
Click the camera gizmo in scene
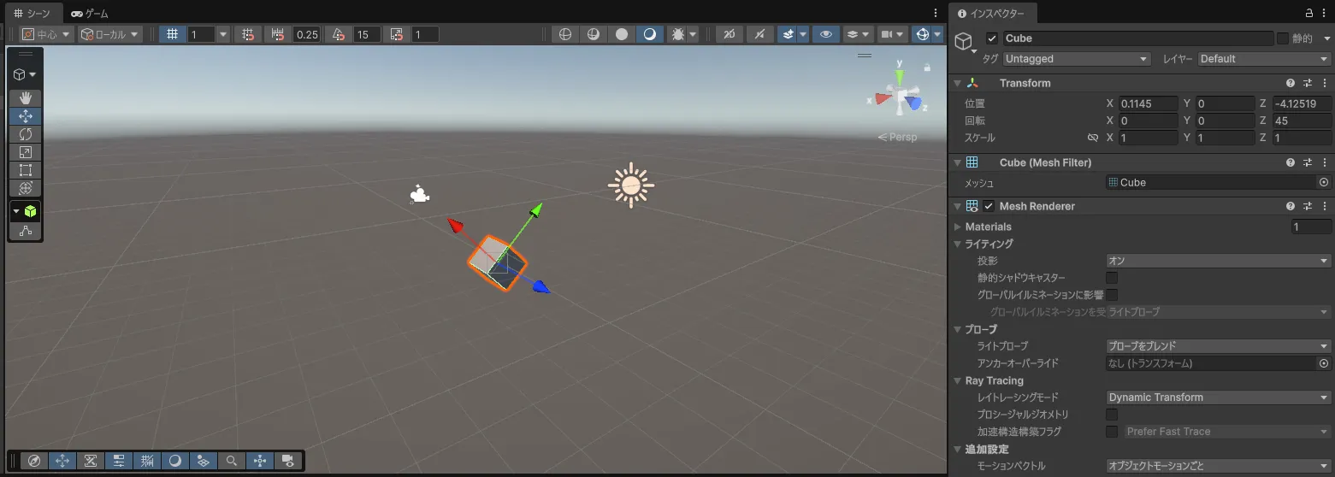pyautogui.click(x=419, y=195)
